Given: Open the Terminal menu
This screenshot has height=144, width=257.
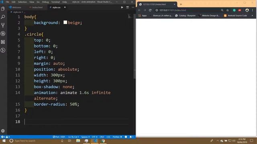Looking at the screenshot, I should point(55,2).
